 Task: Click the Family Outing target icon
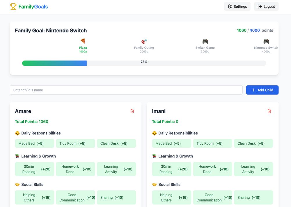click(x=144, y=41)
